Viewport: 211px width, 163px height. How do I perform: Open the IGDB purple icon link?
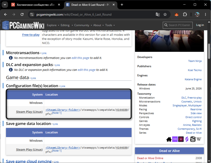point(175,139)
